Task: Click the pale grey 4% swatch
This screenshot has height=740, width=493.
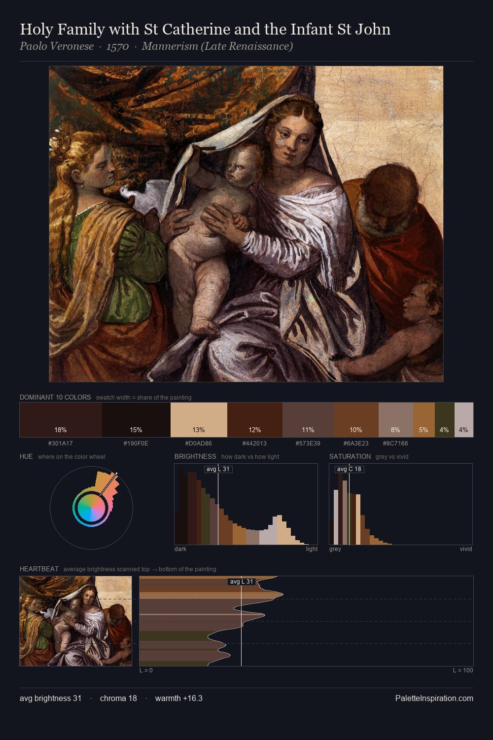Action: 464,420
